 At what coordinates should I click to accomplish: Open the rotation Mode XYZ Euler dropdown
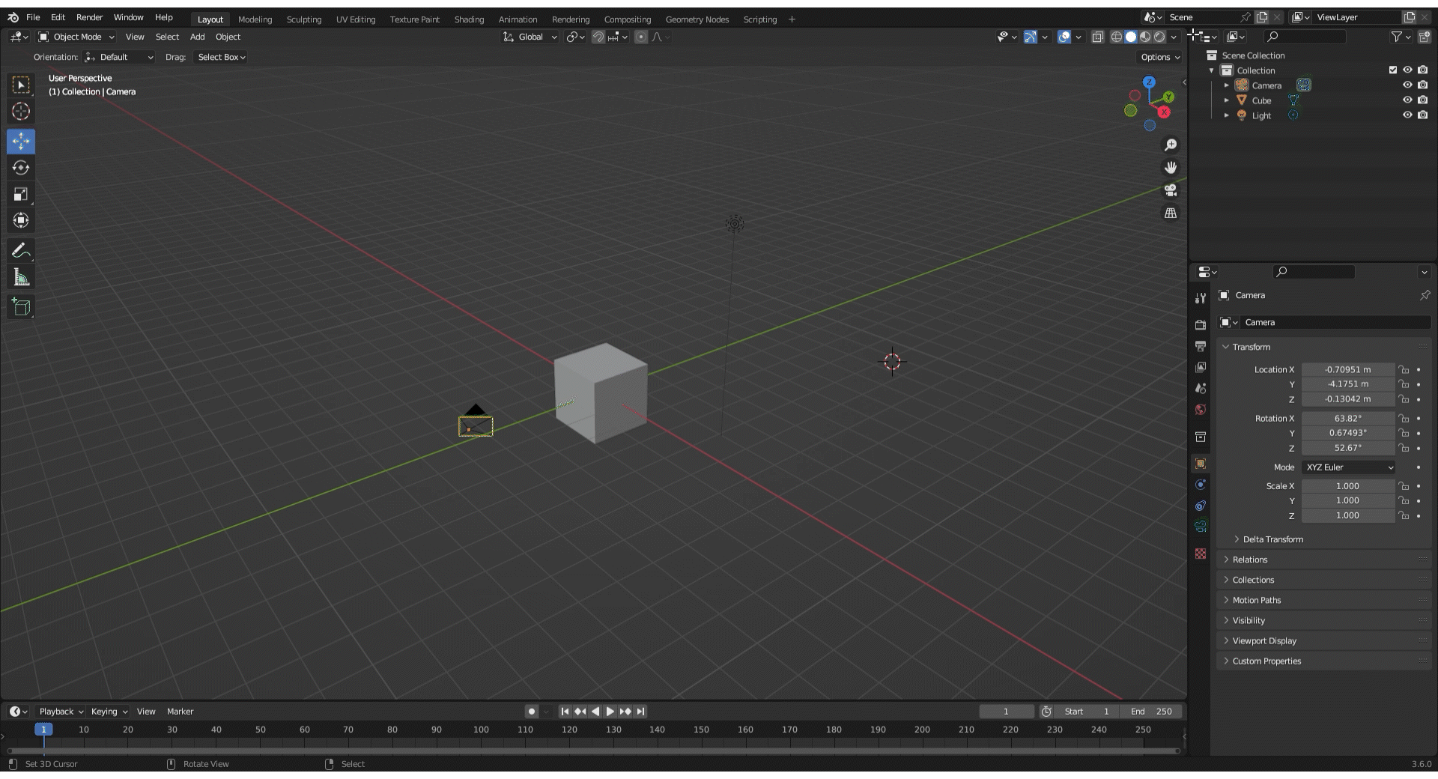pos(1349,467)
